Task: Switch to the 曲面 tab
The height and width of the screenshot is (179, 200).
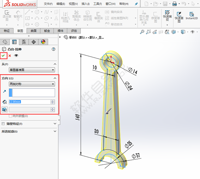Action: pyautogui.click(x=34, y=31)
